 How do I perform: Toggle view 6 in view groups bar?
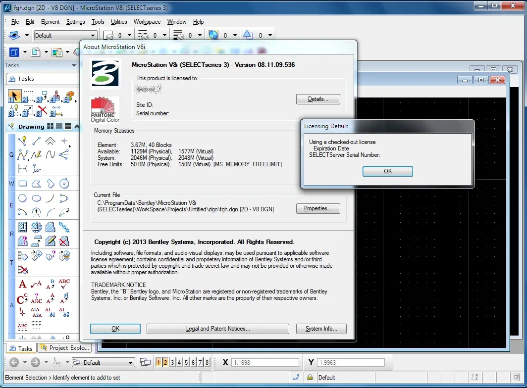point(193,362)
